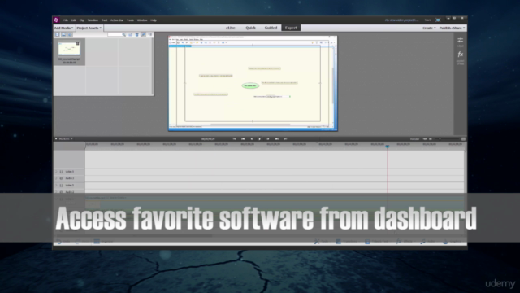Create a new folder in Project Assets
The width and height of the screenshot is (520, 293).
tap(131, 34)
